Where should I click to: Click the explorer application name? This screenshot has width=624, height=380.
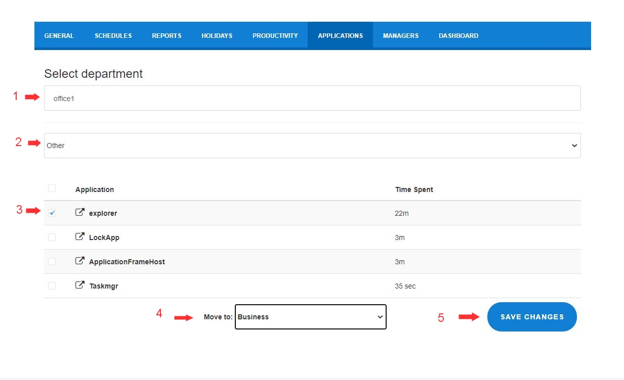click(103, 213)
